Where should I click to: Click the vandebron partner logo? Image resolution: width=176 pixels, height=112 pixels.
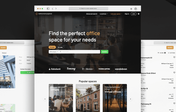pyautogui.click(x=121, y=69)
